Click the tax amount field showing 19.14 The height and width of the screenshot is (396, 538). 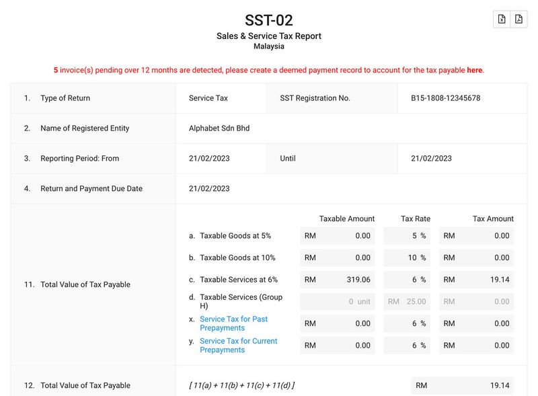click(476, 279)
